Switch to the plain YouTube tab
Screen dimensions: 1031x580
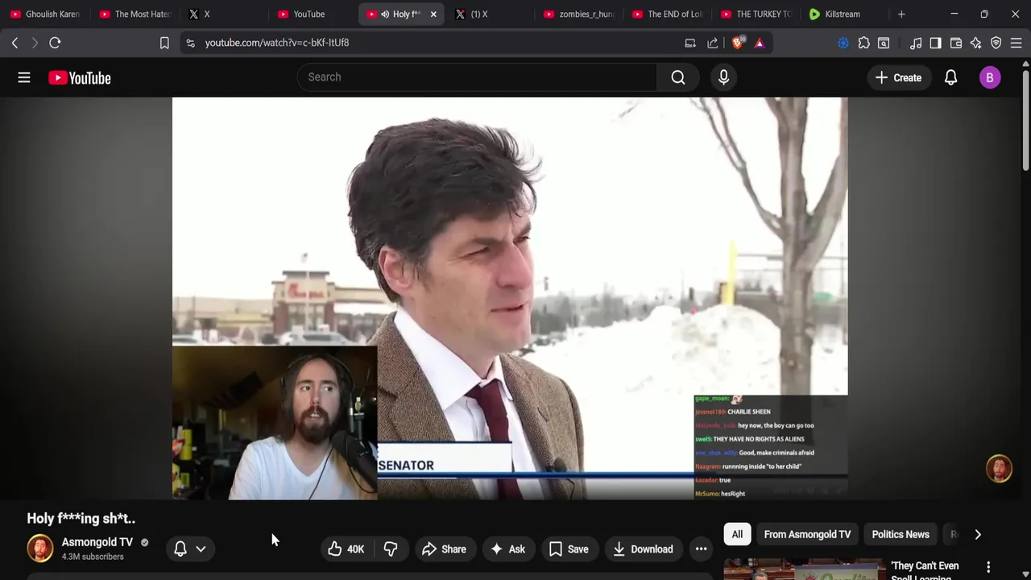click(309, 14)
